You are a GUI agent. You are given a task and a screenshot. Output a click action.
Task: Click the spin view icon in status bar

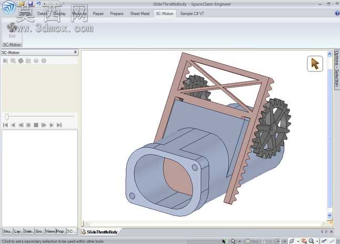pos(292,241)
